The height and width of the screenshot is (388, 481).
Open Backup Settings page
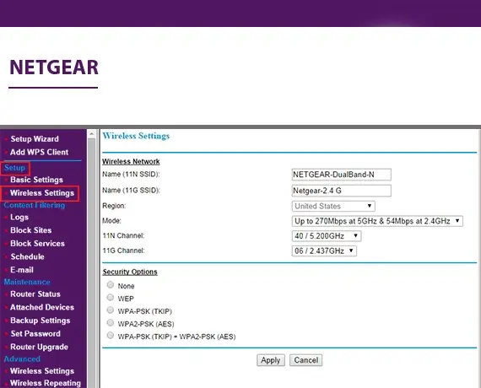pyautogui.click(x=41, y=321)
